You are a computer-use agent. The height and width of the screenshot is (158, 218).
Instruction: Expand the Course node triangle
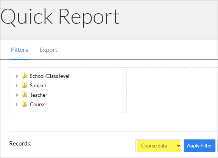[17, 104]
